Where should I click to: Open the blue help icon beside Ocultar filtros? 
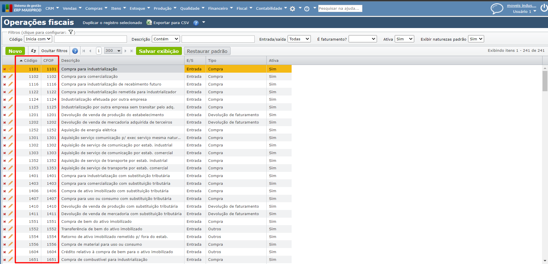click(75, 51)
